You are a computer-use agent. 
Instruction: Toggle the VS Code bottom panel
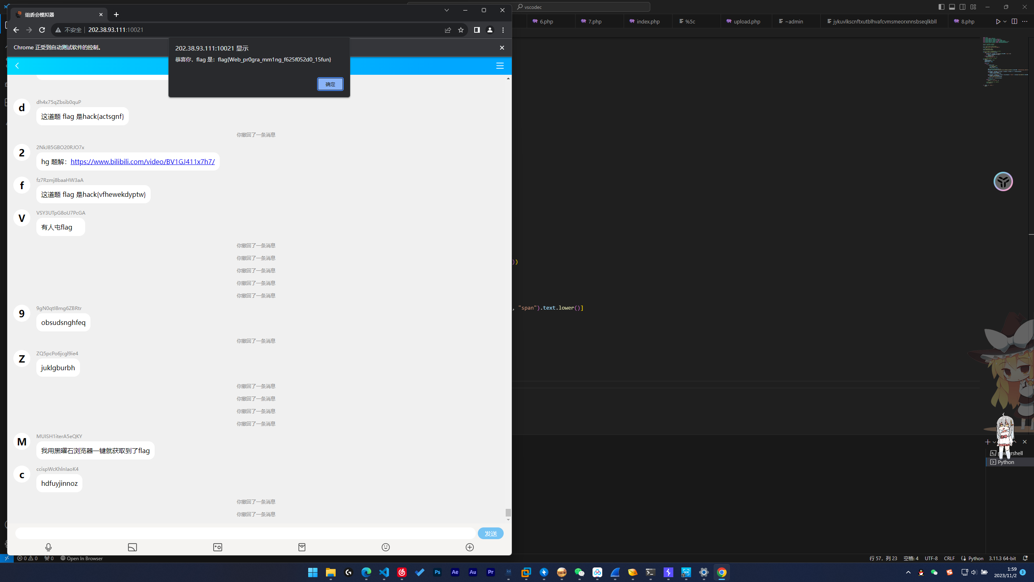pyautogui.click(x=952, y=7)
